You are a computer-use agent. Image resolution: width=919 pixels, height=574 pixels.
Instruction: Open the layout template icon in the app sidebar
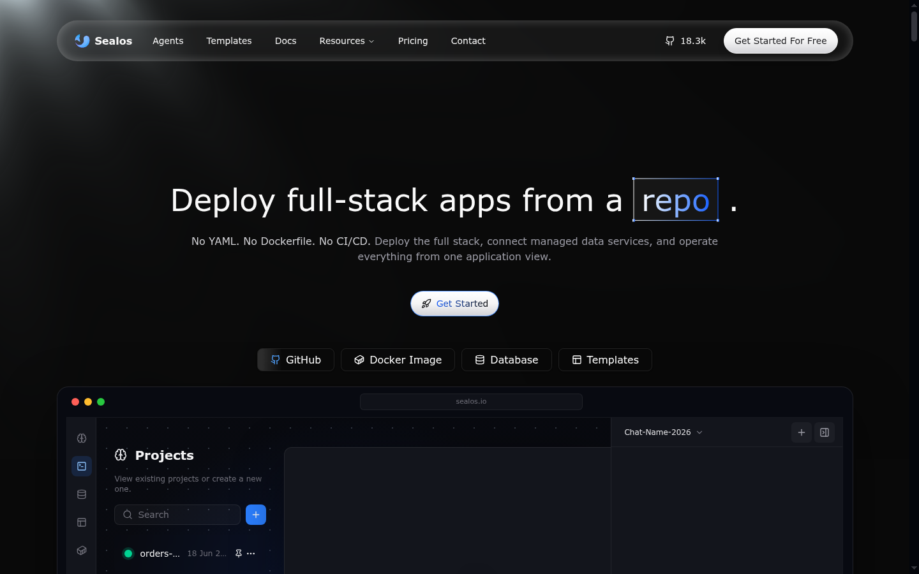point(82,522)
